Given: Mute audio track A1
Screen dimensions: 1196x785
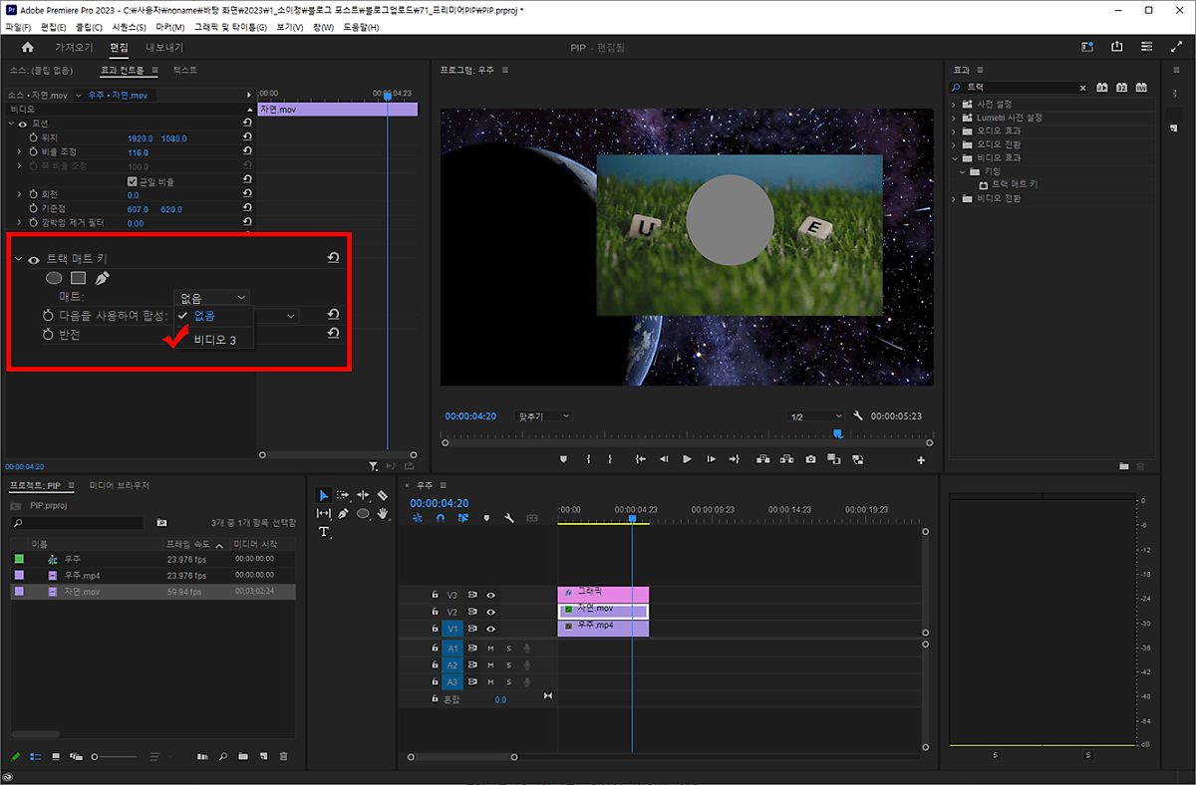Looking at the screenshot, I should (x=490, y=649).
